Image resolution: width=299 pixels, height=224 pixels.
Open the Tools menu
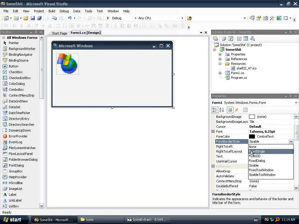click(88, 11)
